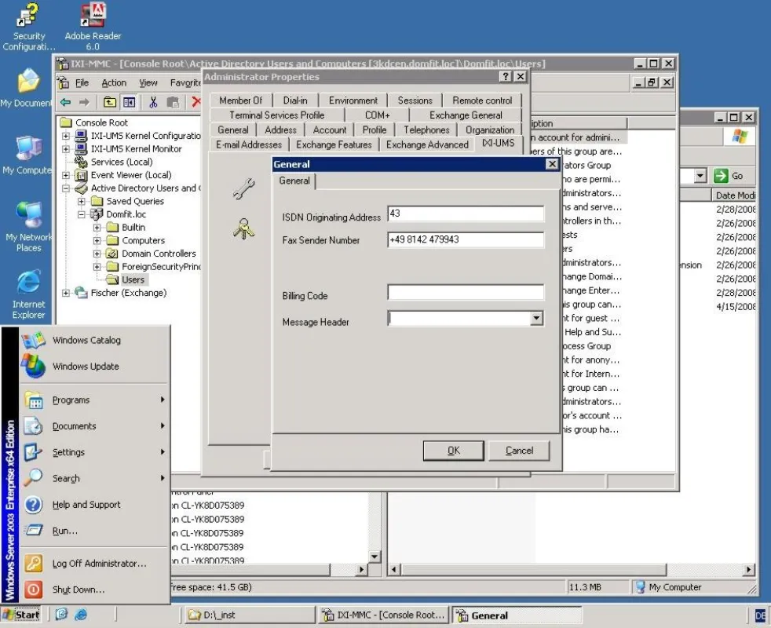Collapse the Domfit.loc domain node
The height and width of the screenshot is (628, 771).
point(82,214)
